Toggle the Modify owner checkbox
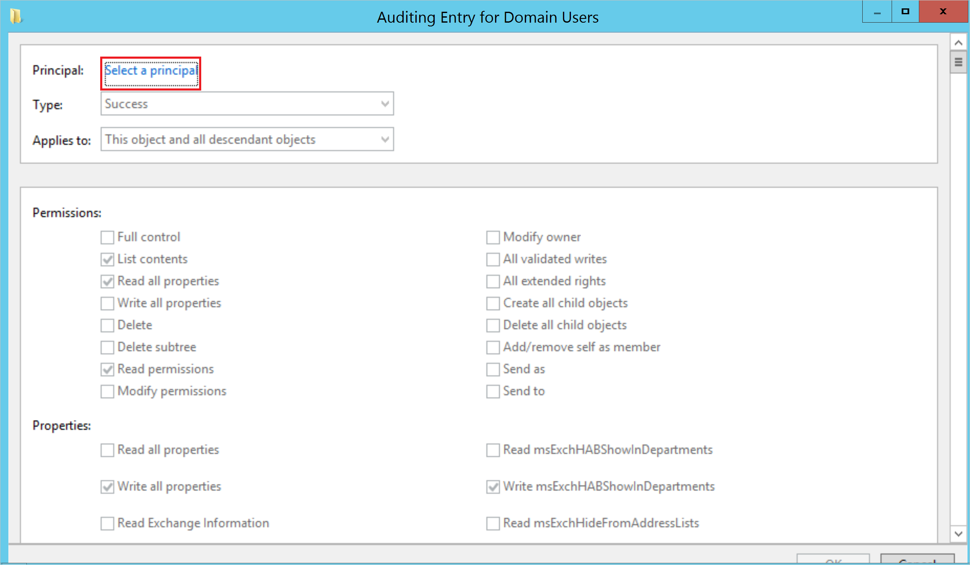This screenshot has width=970, height=565. click(x=493, y=237)
